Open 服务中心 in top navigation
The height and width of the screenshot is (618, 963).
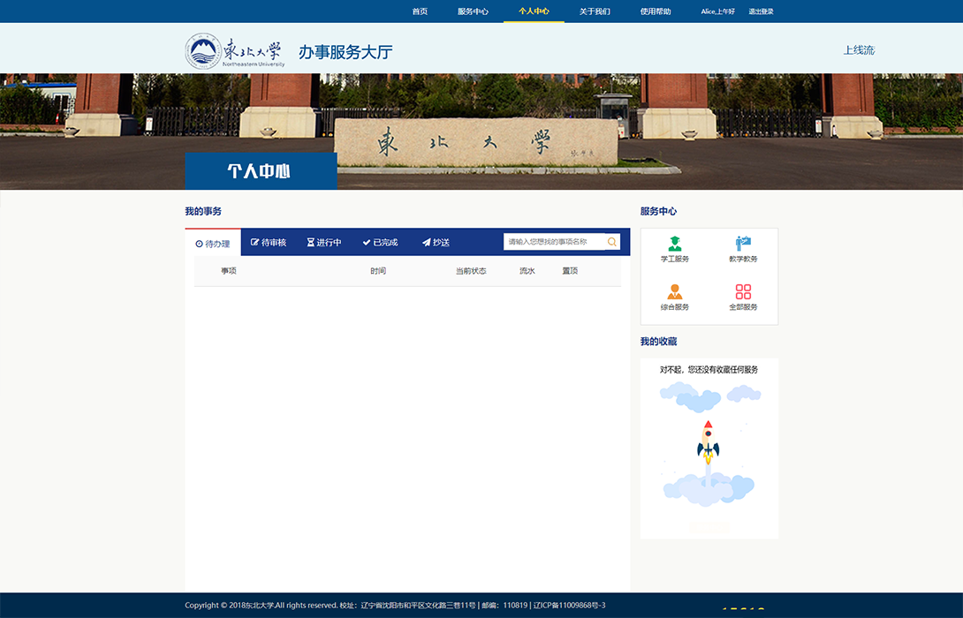pos(473,11)
